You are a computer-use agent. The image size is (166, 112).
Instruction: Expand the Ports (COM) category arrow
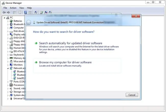8,82
